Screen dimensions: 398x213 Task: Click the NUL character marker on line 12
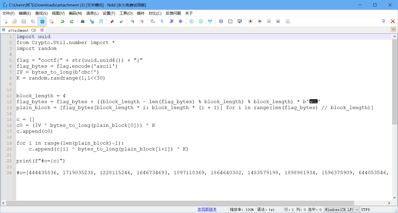coord(314,102)
